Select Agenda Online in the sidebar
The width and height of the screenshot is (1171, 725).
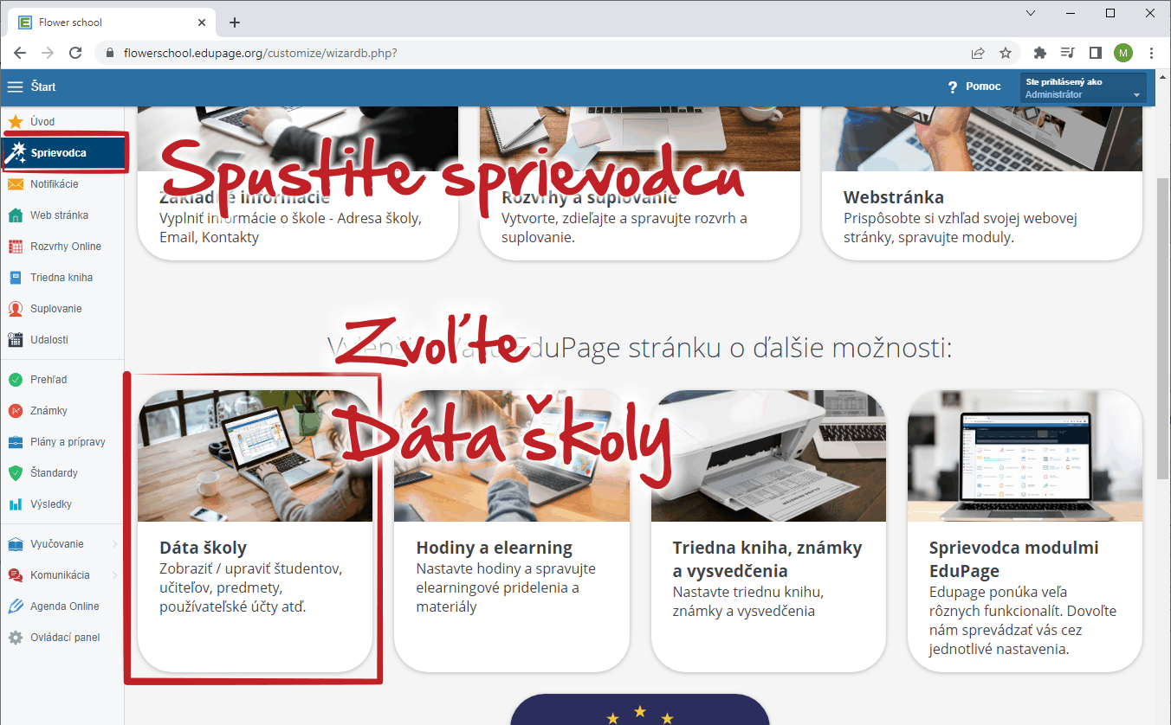click(x=65, y=606)
